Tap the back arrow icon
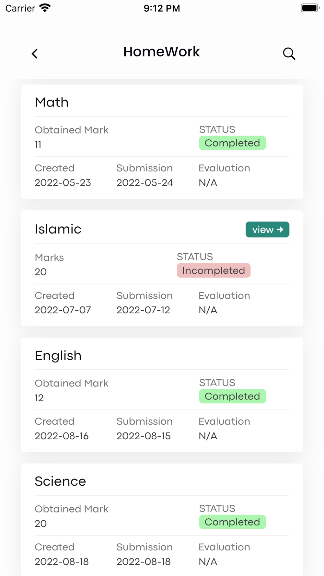324x576 pixels. coord(35,53)
